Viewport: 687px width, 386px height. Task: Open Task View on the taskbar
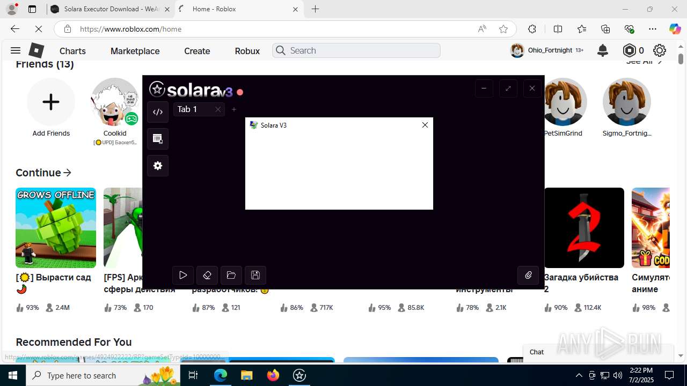pos(193,375)
